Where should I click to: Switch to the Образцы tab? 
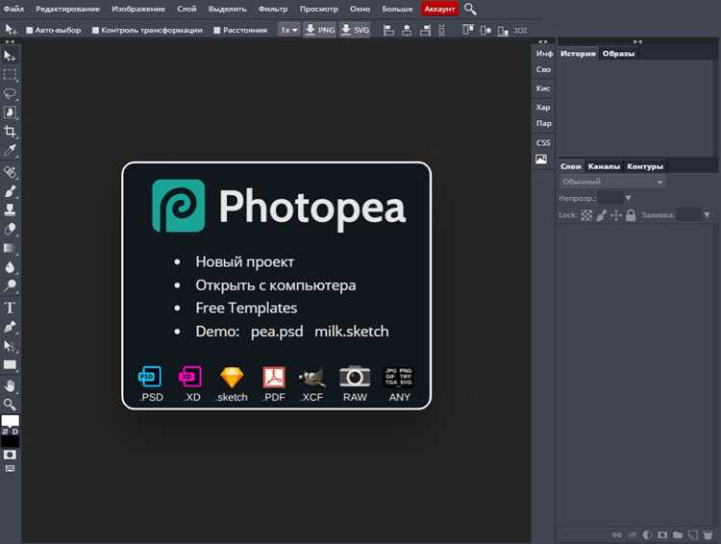pyautogui.click(x=618, y=54)
